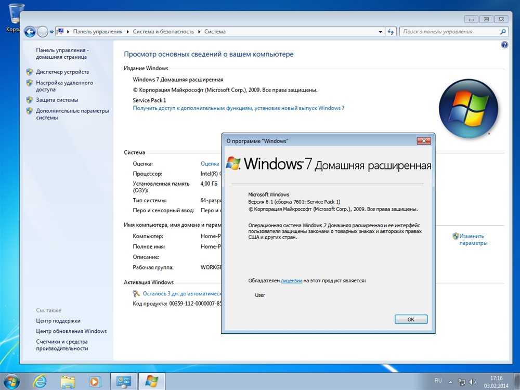Open the Start menu orb
Image resolution: width=520 pixels, height=390 pixels.
click(x=11, y=381)
